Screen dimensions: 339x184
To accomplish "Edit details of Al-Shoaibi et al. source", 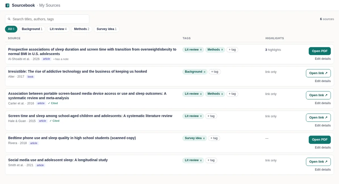I will [323, 59].
